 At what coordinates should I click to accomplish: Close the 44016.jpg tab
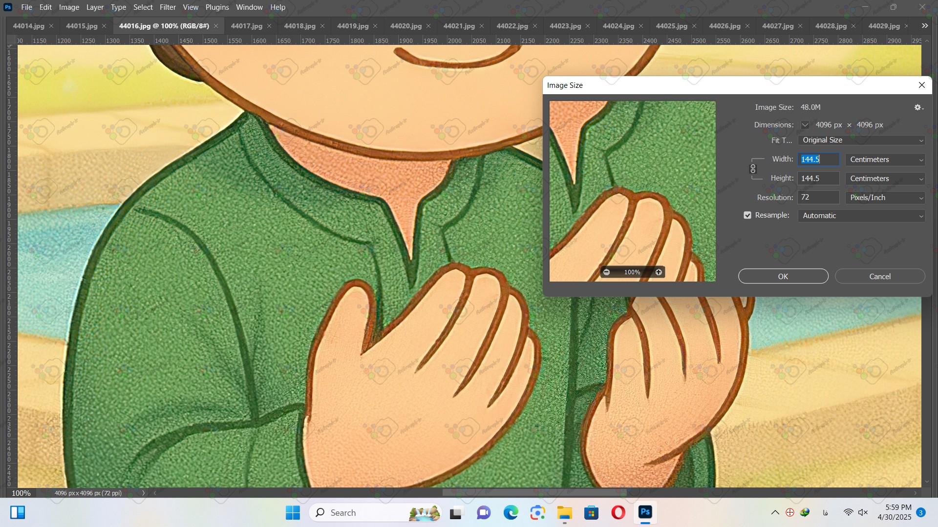[x=216, y=26]
